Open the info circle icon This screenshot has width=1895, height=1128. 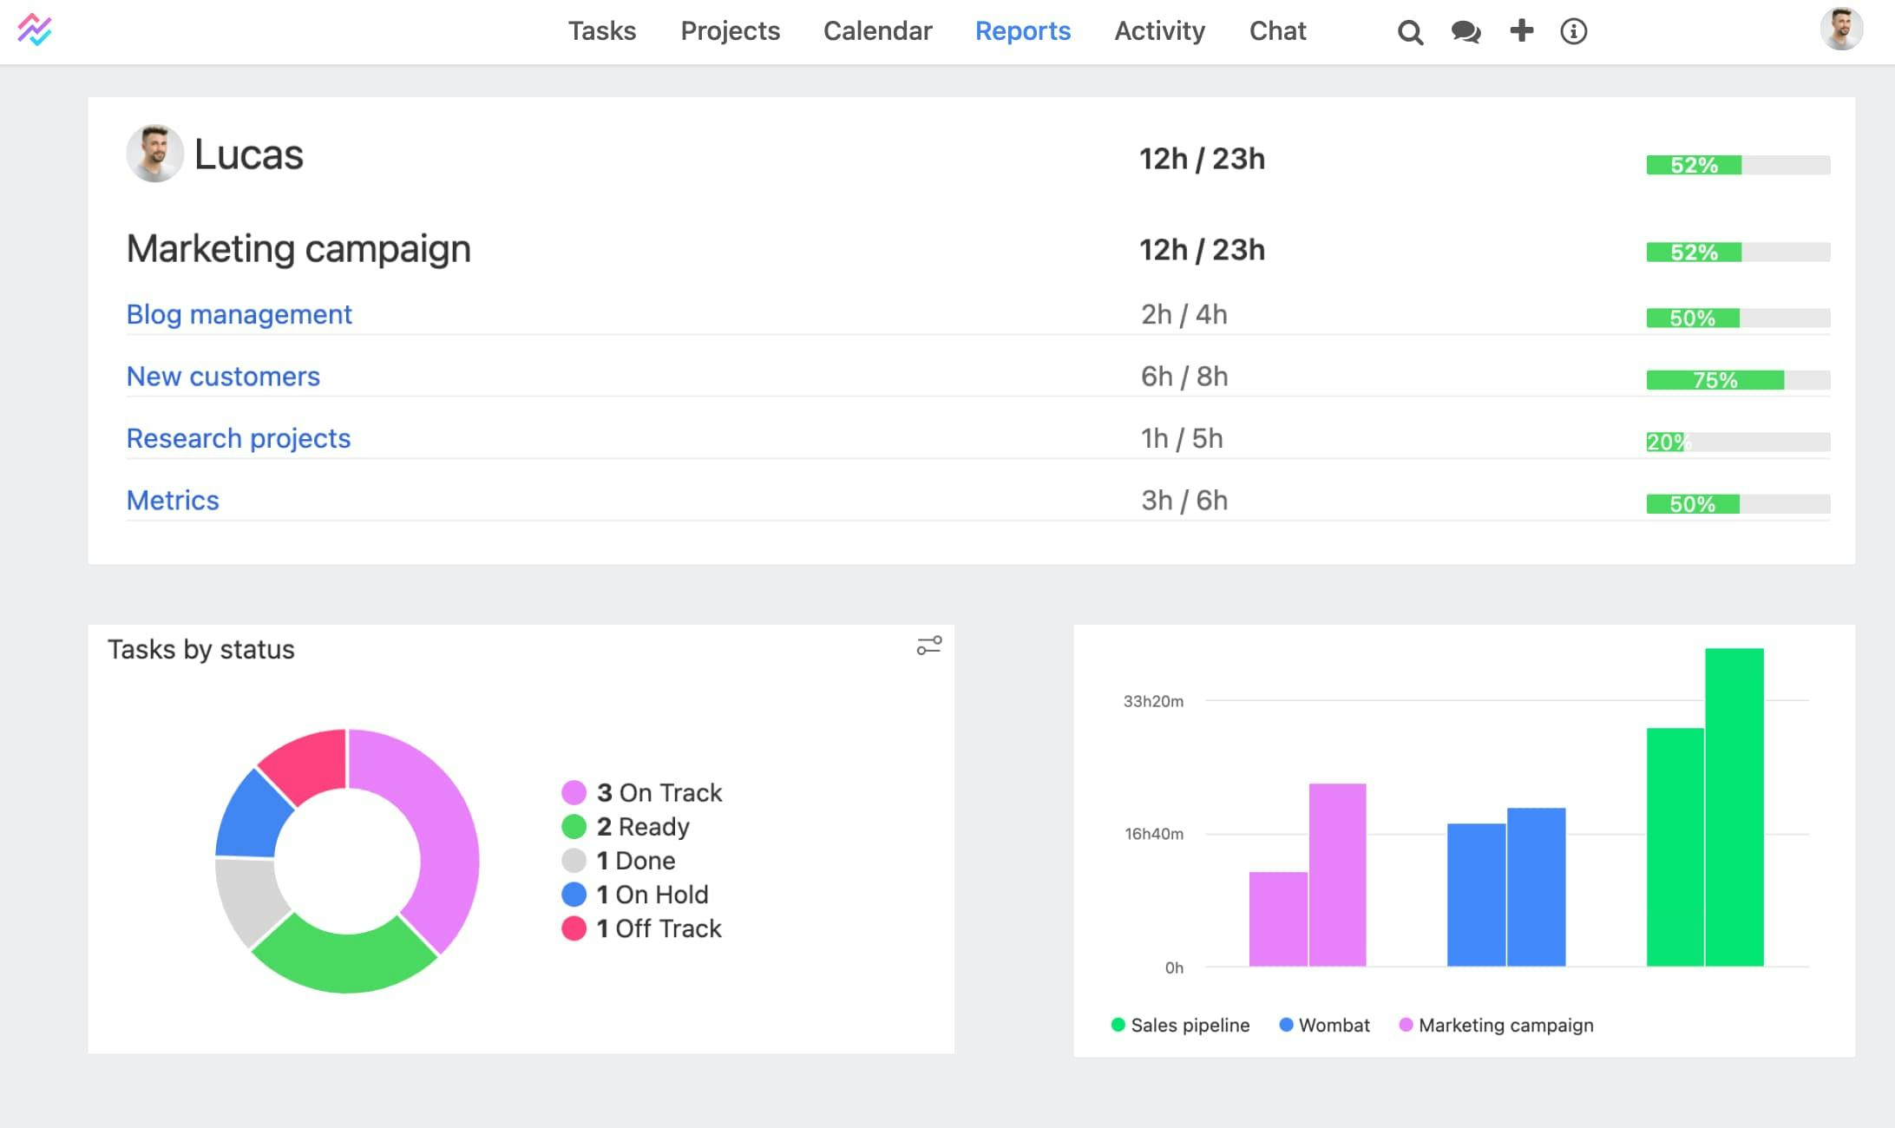(x=1573, y=32)
